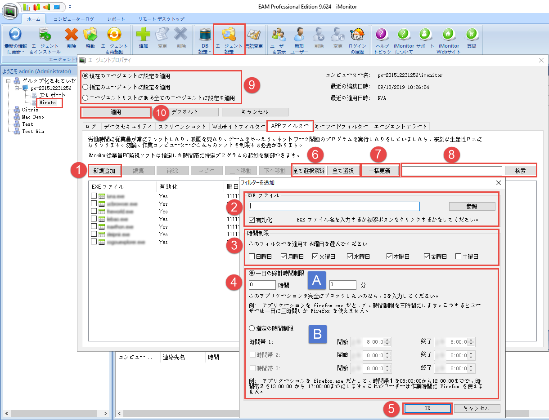Click the 時間 hours input field
The height and width of the screenshot is (420, 549).
click(x=262, y=285)
